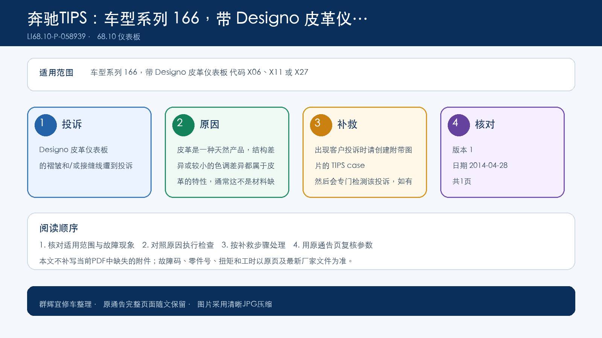Viewport: 602px width, 338px height.
Task: Click the 共1页 page count text
Action: pyautogui.click(x=462, y=181)
